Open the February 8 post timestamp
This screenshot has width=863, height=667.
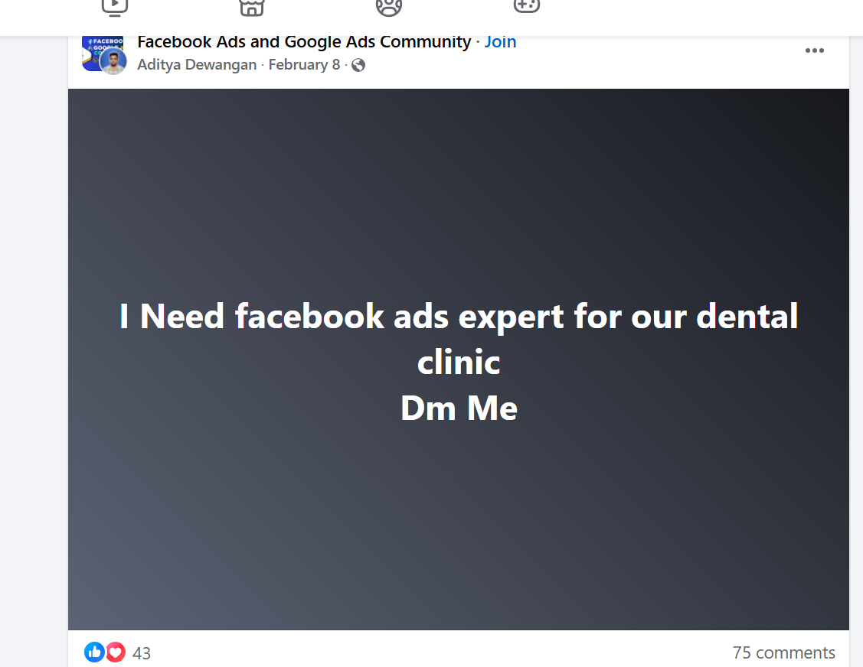click(304, 65)
